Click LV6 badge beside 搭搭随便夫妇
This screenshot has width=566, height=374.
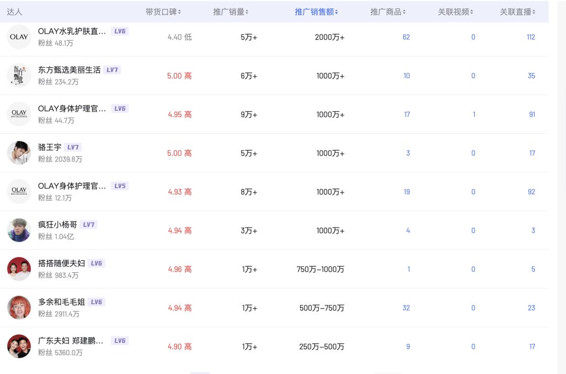96,263
